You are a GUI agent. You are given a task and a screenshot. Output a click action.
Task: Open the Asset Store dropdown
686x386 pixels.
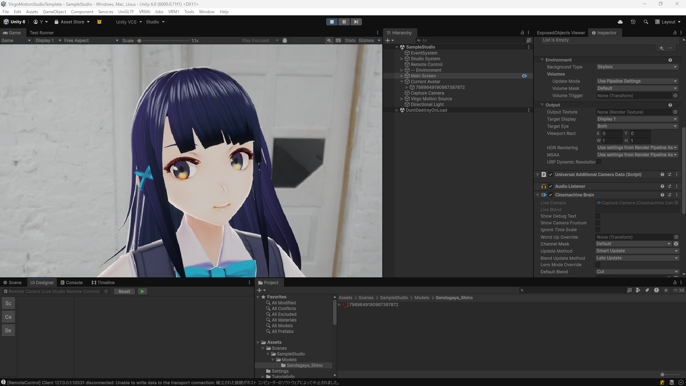pos(72,22)
